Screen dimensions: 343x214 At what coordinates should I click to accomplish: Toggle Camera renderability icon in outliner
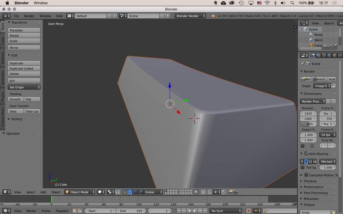coord(336,45)
